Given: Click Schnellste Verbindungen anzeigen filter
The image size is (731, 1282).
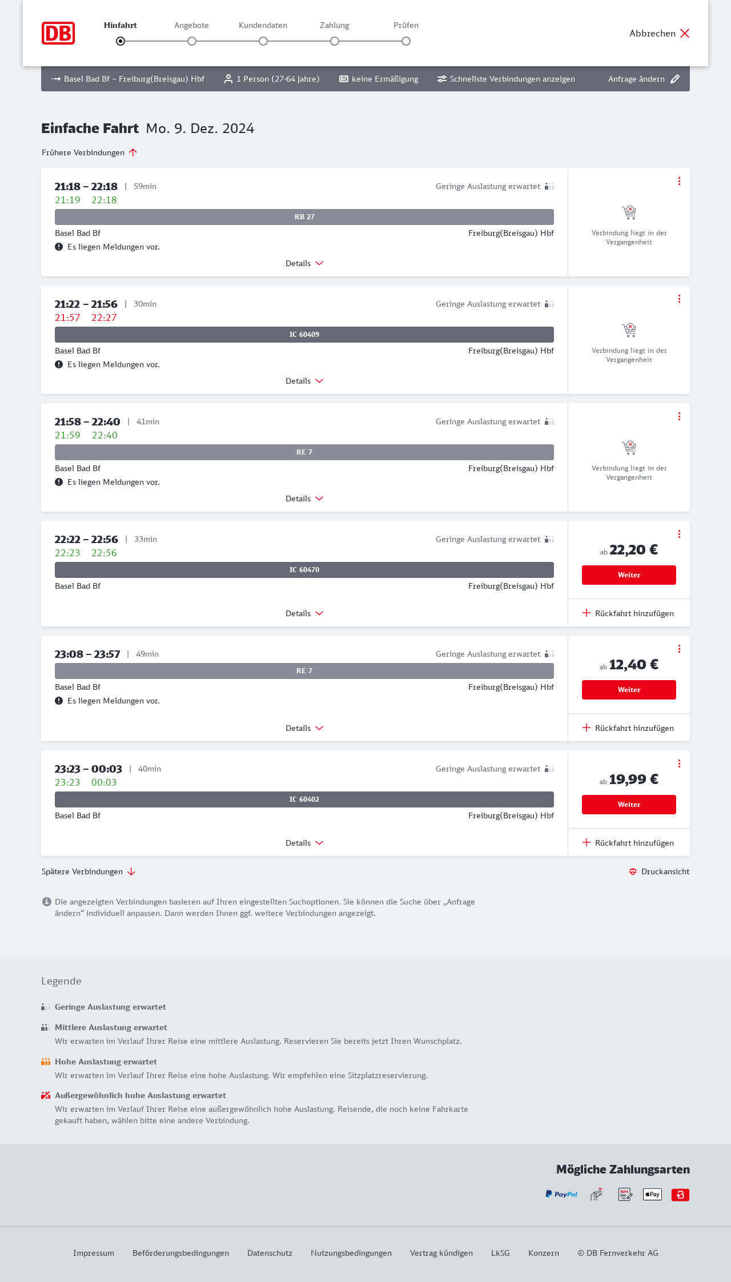Looking at the screenshot, I should 506,79.
